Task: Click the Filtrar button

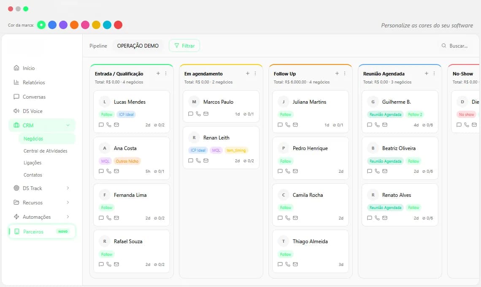Action: (184, 46)
